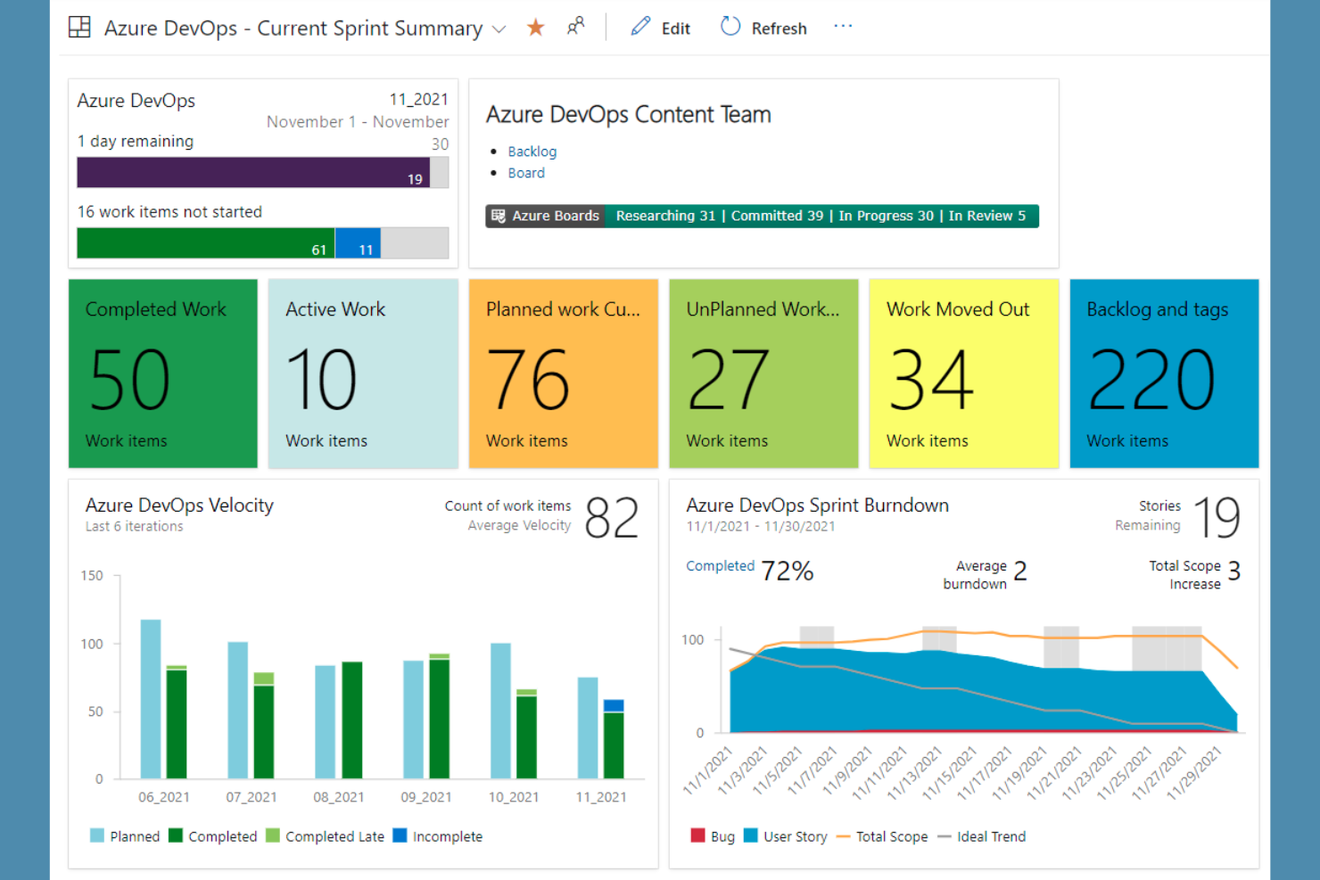Click the Refresh label
Image resolution: width=1320 pixels, height=880 pixels.
(x=779, y=29)
